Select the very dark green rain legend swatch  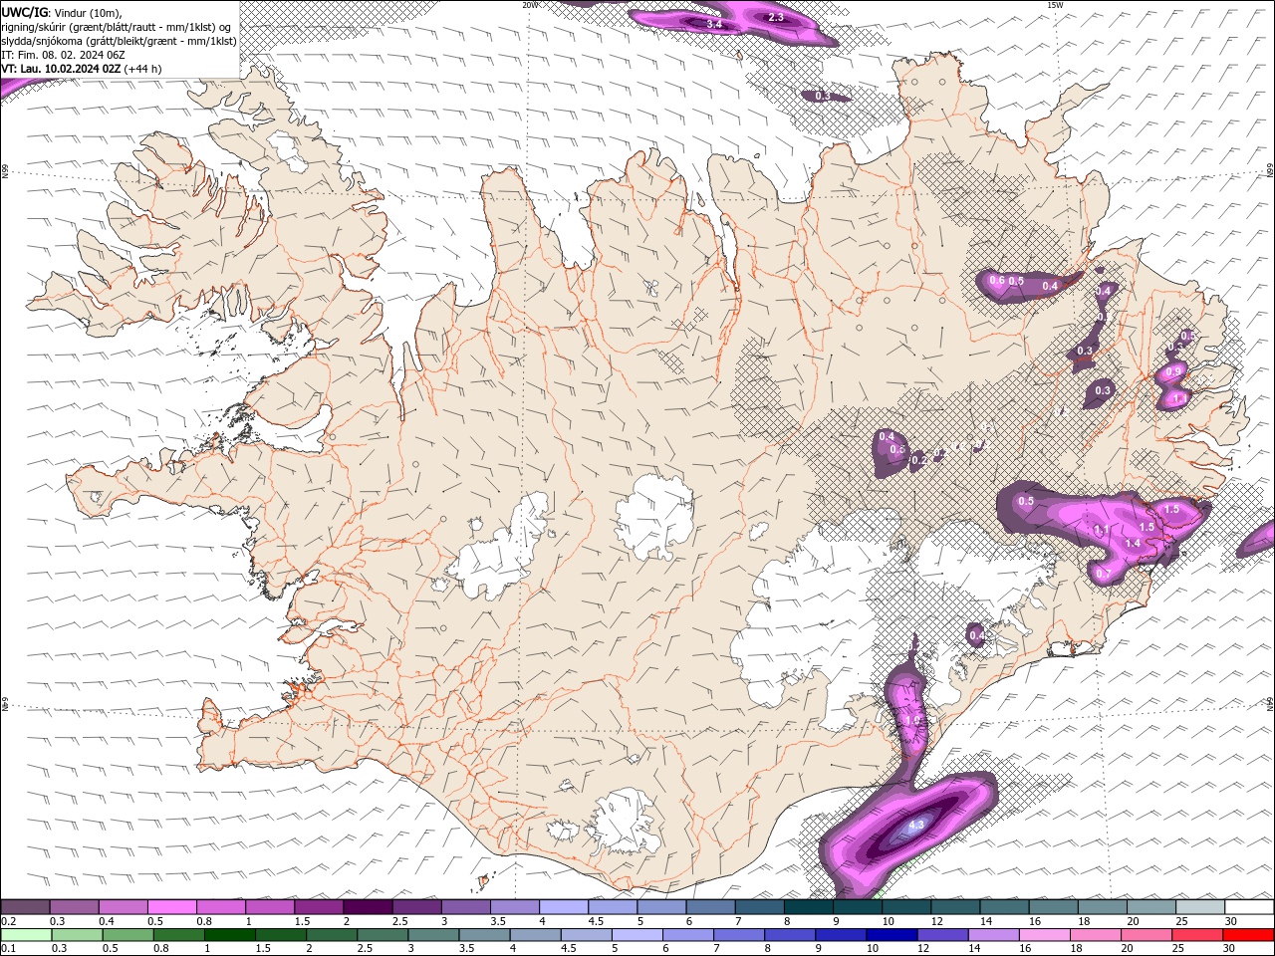click(228, 935)
